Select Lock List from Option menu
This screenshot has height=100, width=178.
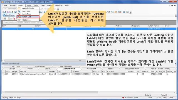click(x=28, y=11)
